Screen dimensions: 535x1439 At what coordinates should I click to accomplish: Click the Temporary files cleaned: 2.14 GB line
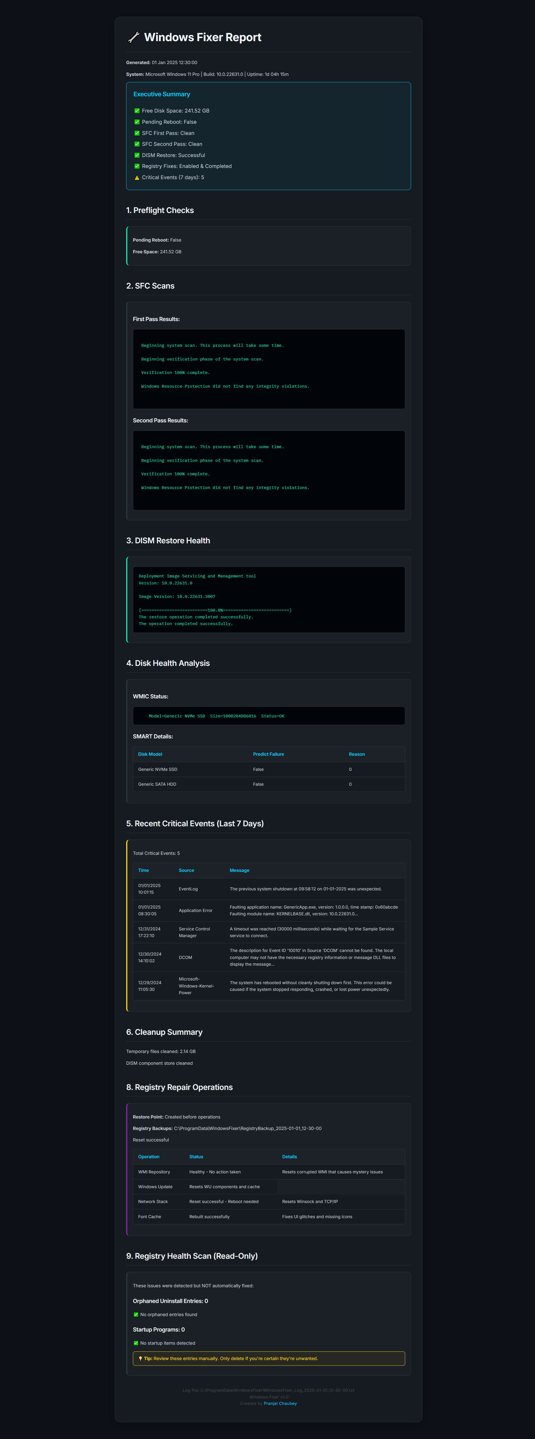coord(161,1051)
